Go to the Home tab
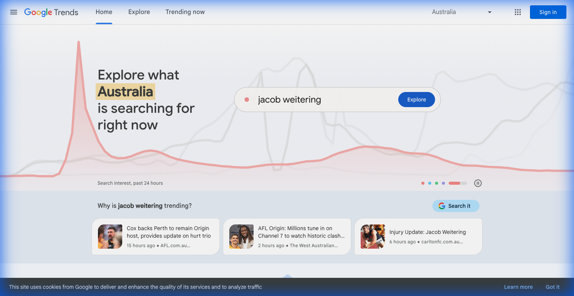Image resolution: width=574 pixels, height=296 pixels. (104, 12)
